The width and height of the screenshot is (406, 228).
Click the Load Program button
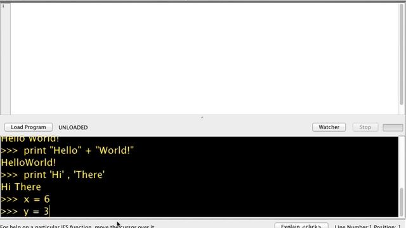pos(29,127)
